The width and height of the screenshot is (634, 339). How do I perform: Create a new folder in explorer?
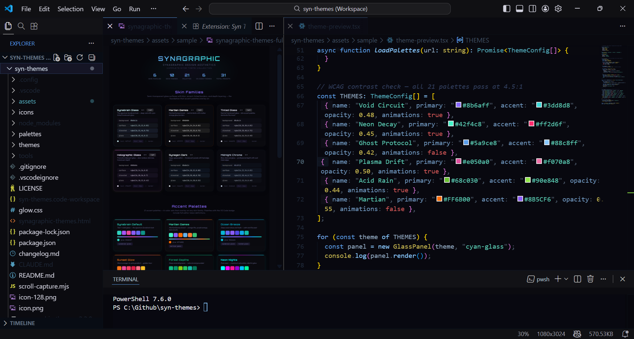[x=68, y=58]
